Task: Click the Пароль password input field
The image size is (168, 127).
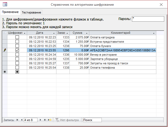Action: tap(148, 19)
